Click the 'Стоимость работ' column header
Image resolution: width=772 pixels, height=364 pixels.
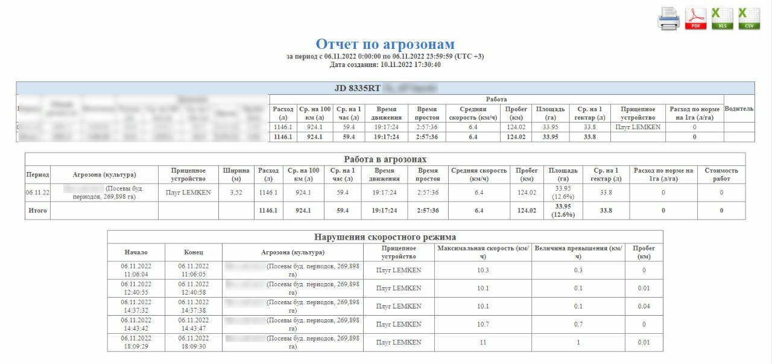pos(721,174)
